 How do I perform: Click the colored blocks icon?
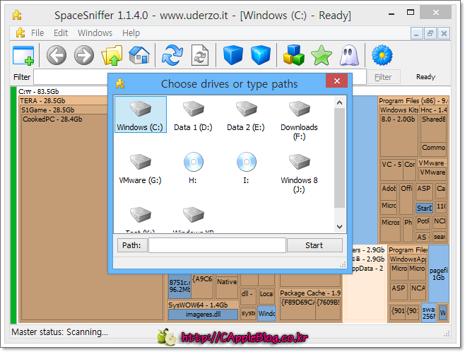click(293, 55)
